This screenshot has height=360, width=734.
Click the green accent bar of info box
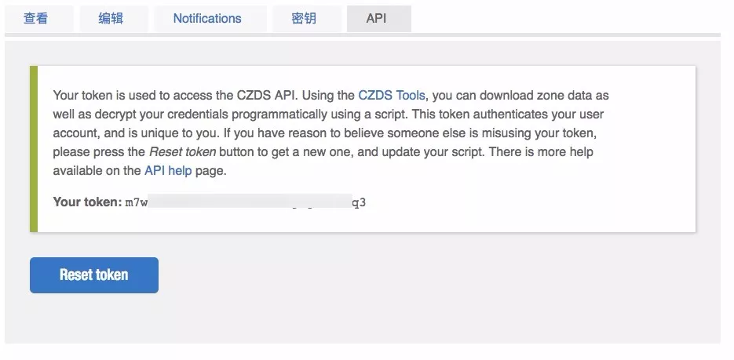pyautogui.click(x=34, y=149)
